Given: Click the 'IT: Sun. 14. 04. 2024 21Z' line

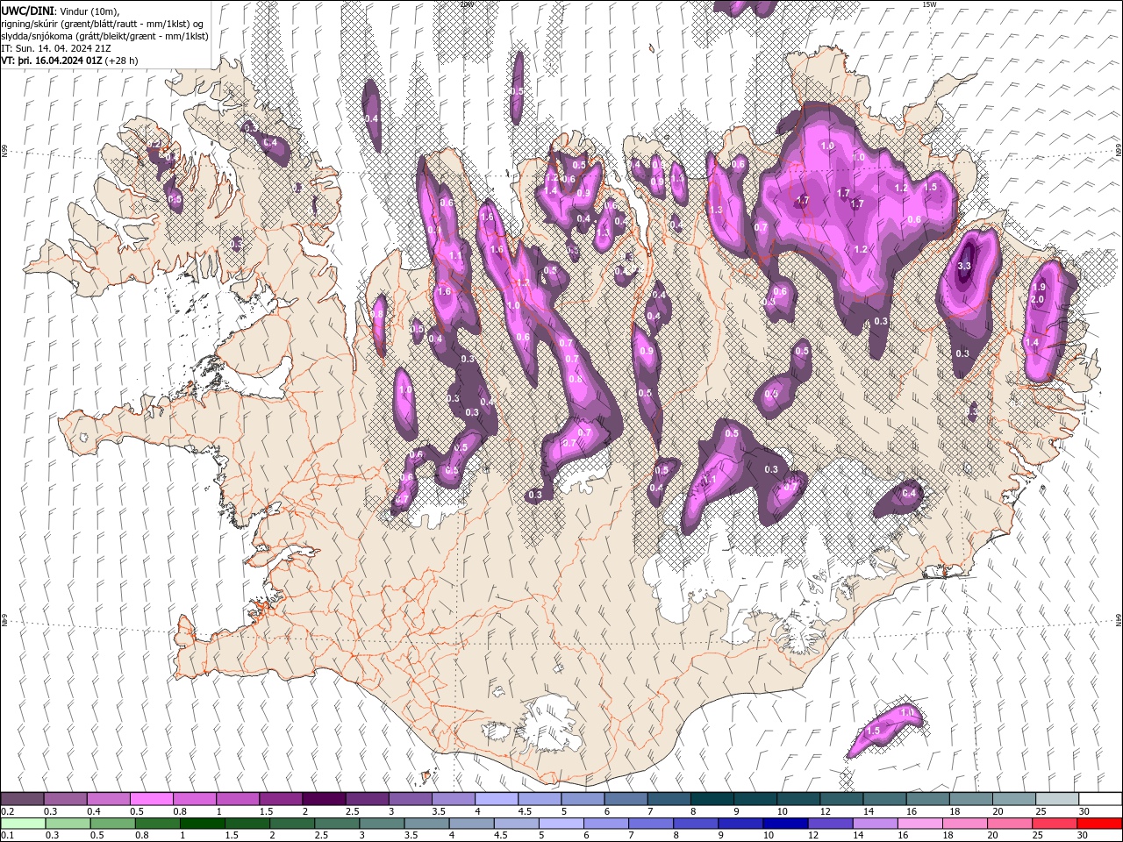Looking at the screenshot, I should 56,48.
